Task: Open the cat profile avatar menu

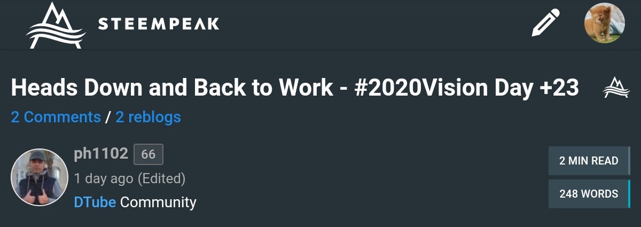Action: point(604,23)
